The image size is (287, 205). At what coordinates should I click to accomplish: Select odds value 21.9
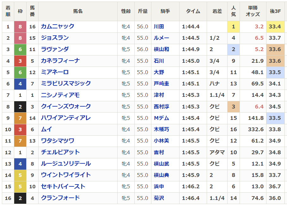pos(257,61)
